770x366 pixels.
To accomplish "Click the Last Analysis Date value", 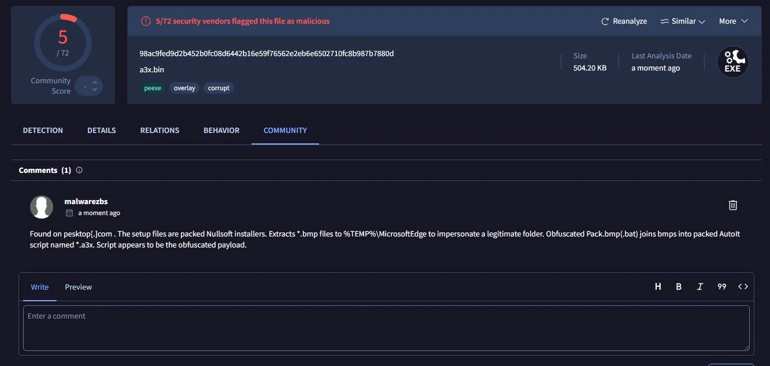I will click(x=656, y=68).
